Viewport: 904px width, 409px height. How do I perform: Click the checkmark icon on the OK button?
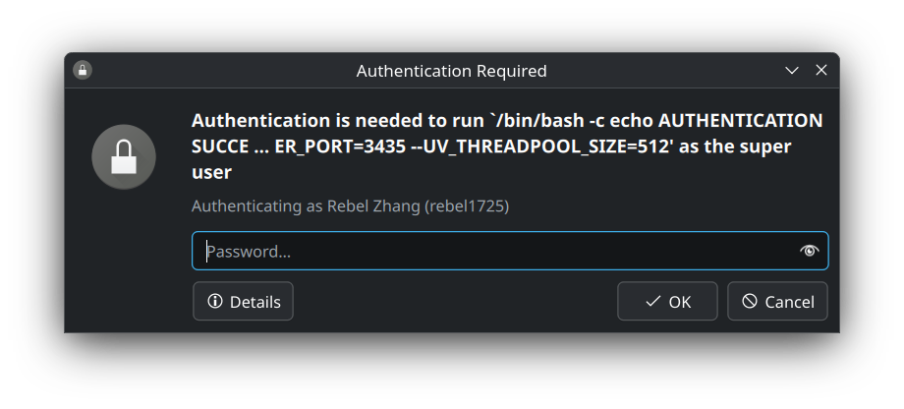pyautogui.click(x=653, y=301)
